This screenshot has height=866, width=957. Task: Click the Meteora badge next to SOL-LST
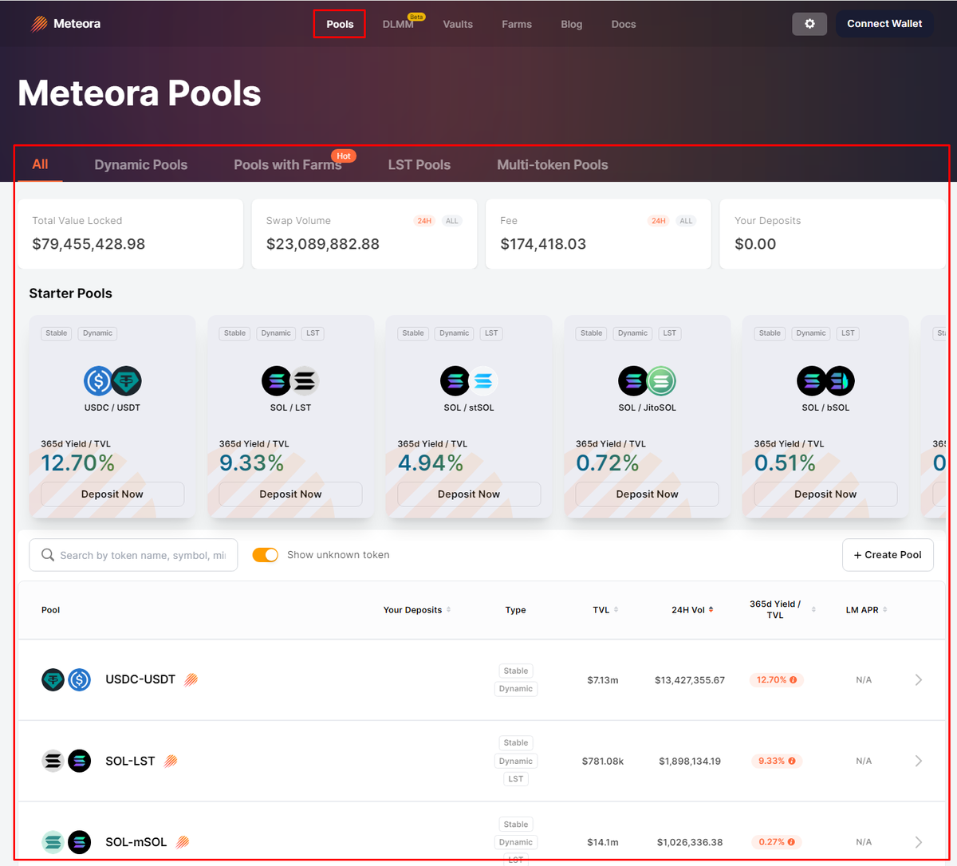171,761
